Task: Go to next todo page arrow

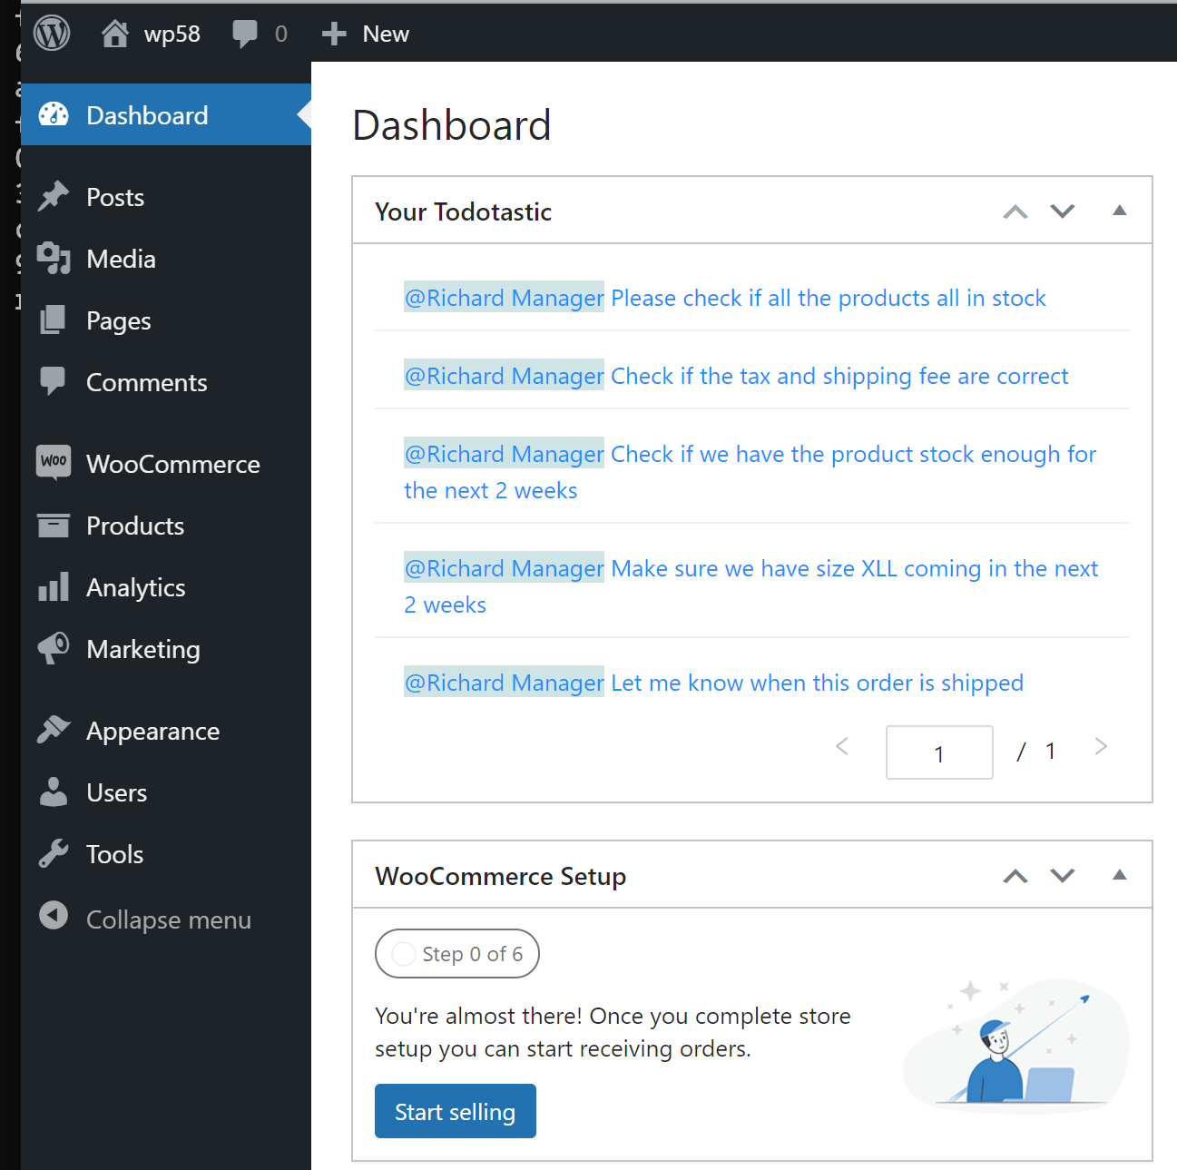Action: [1101, 747]
